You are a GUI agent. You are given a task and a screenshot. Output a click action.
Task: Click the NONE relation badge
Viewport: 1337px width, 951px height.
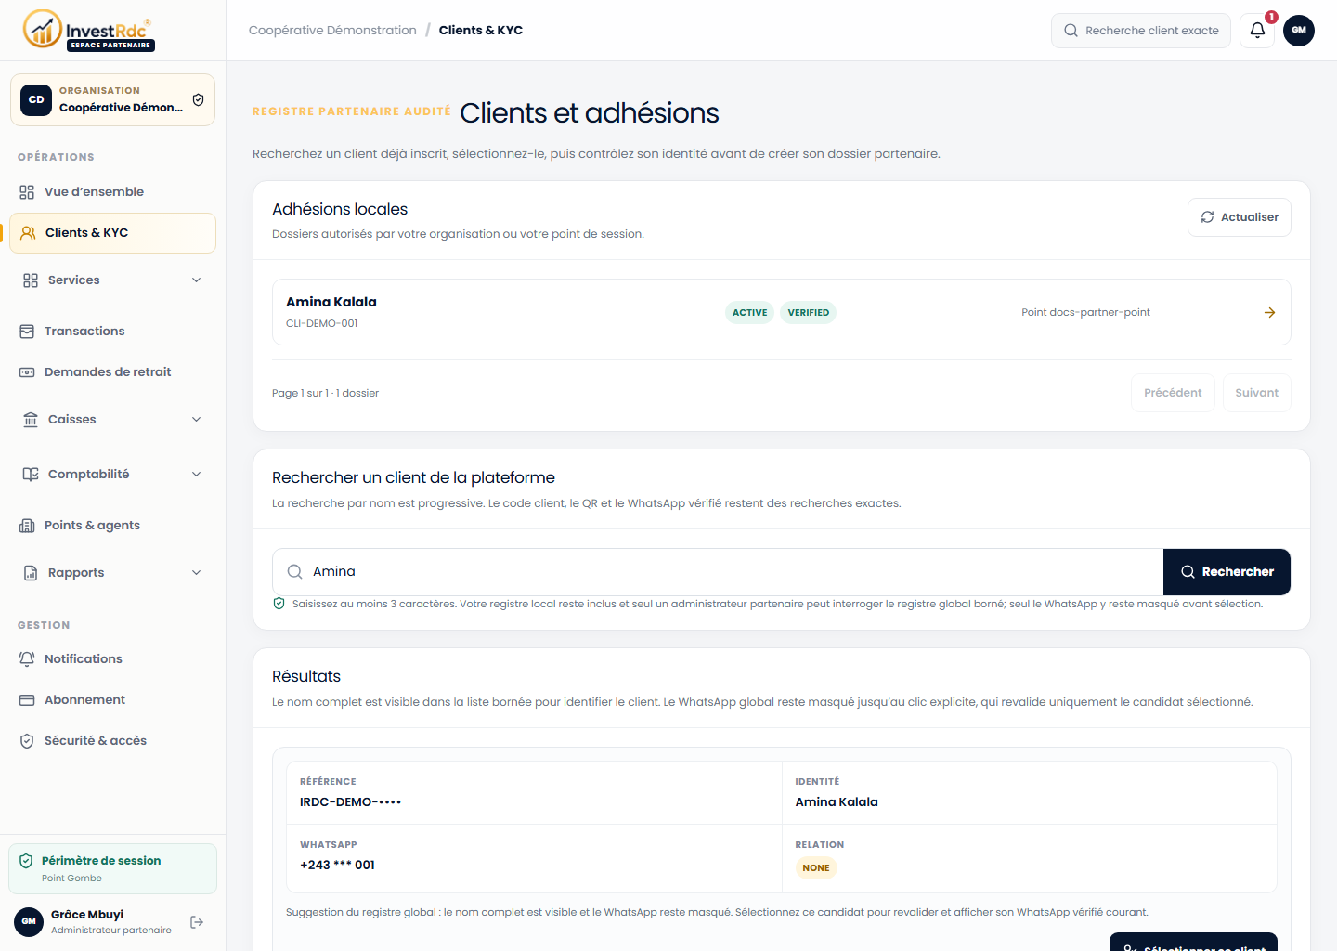pyautogui.click(x=816, y=868)
